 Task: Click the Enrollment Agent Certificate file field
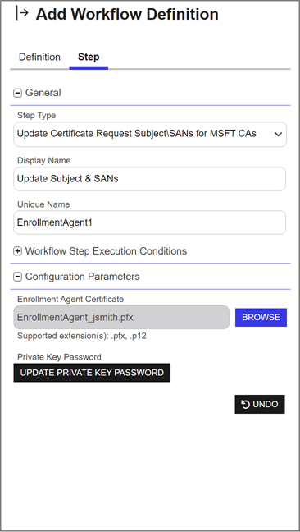pyautogui.click(x=121, y=317)
